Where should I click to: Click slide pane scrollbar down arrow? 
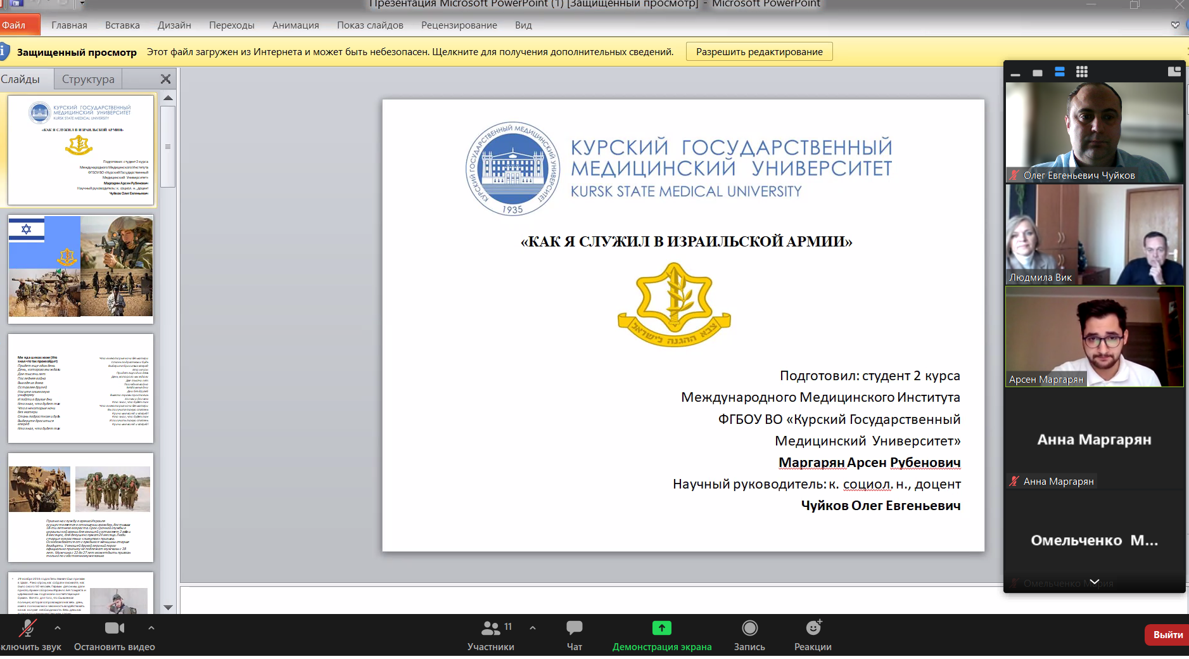click(168, 607)
